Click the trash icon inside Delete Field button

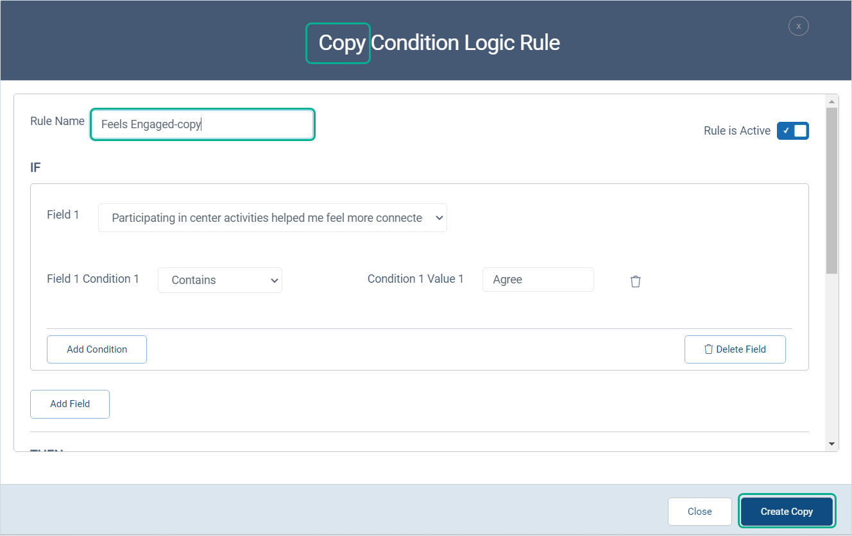click(708, 349)
